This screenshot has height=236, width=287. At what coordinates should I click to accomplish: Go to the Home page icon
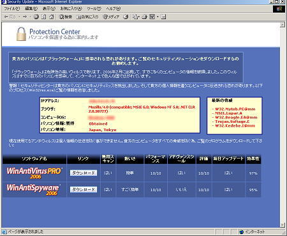pyautogui.click(x=51, y=17)
